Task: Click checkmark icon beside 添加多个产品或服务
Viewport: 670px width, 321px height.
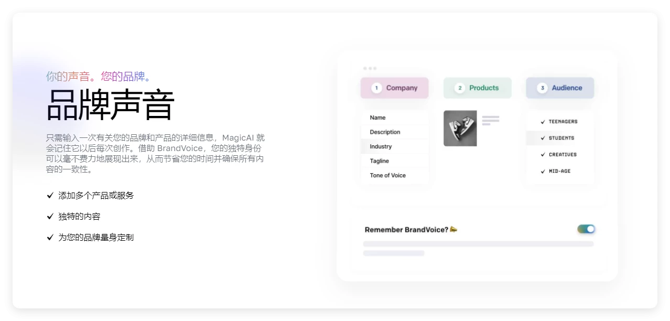Action: coord(50,195)
